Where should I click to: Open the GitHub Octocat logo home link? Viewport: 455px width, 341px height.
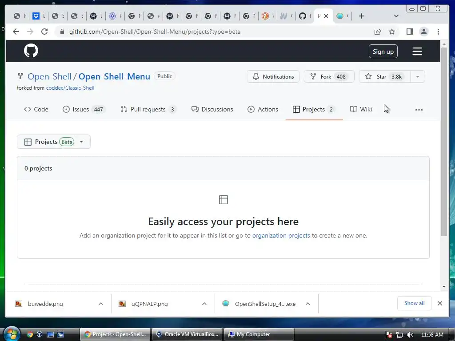31,51
